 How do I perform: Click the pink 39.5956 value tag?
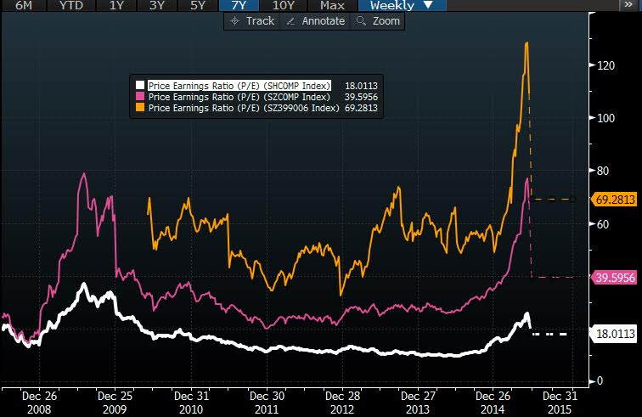[x=615, y=277]
